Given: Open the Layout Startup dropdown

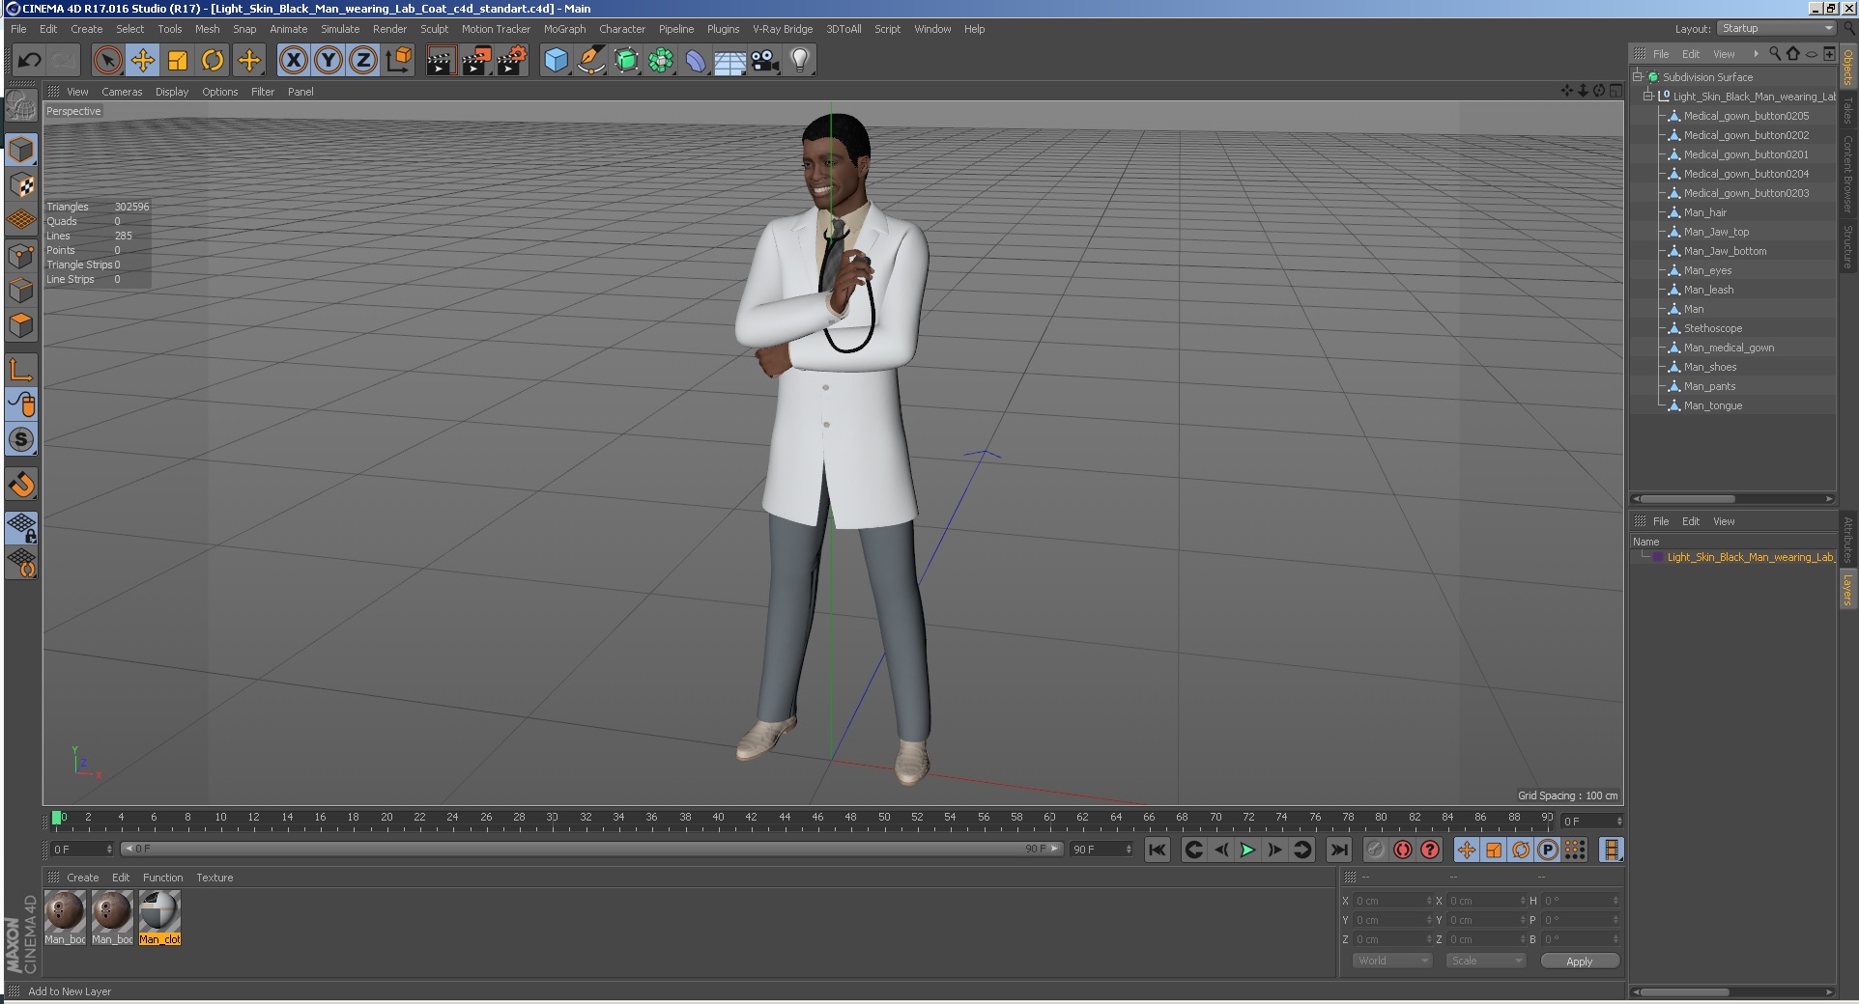Looking at the screenshot, I should [x=1777, y=29].
